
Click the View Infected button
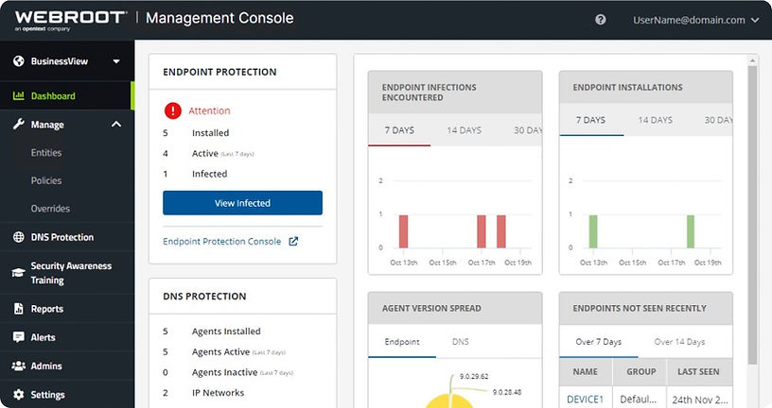(243, 203)
